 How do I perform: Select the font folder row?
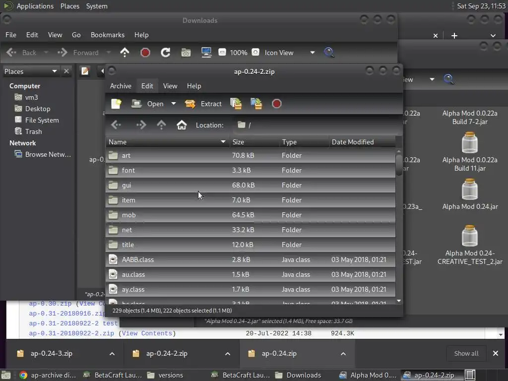250,171
